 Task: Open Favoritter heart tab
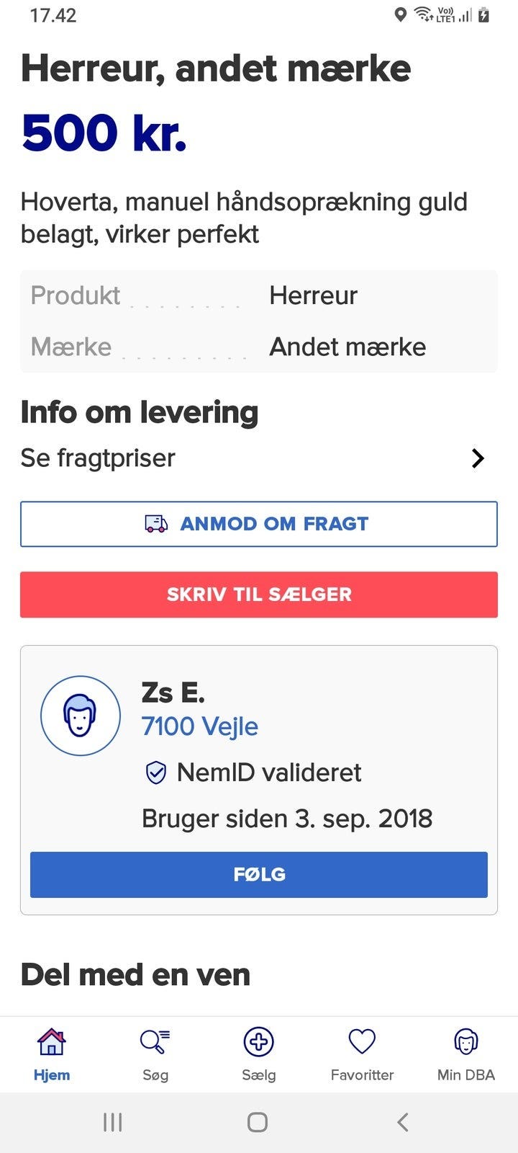coord(362,1042)
